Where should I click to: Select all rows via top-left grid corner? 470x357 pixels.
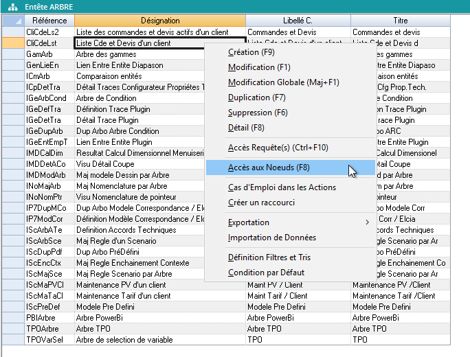coord(12,21)
